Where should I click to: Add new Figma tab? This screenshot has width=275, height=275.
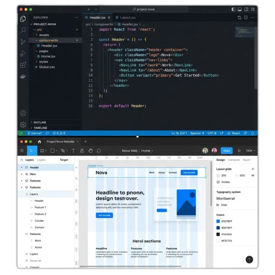pos(85,142)
